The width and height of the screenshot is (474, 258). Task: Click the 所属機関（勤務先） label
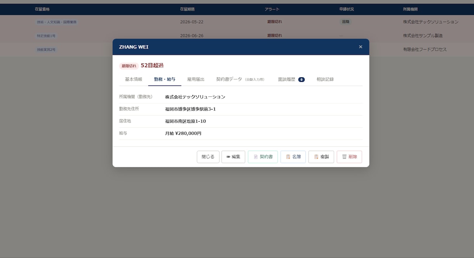point(136,97)
